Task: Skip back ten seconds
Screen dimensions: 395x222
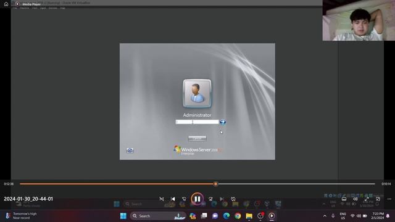Action: (184, 199)
